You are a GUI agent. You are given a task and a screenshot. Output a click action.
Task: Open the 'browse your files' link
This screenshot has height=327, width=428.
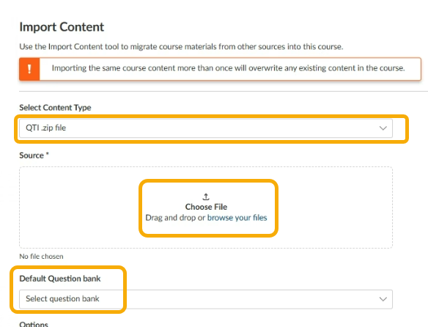tap(237, 218)
